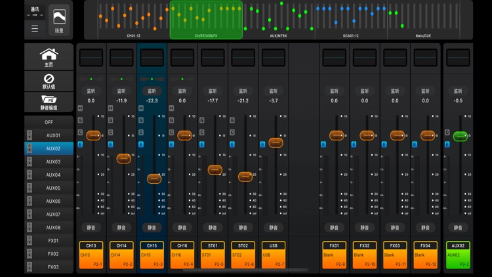Select FX01 in the sends list
Viewport: 492px width, 277px height.
click(x=49, y=240)
